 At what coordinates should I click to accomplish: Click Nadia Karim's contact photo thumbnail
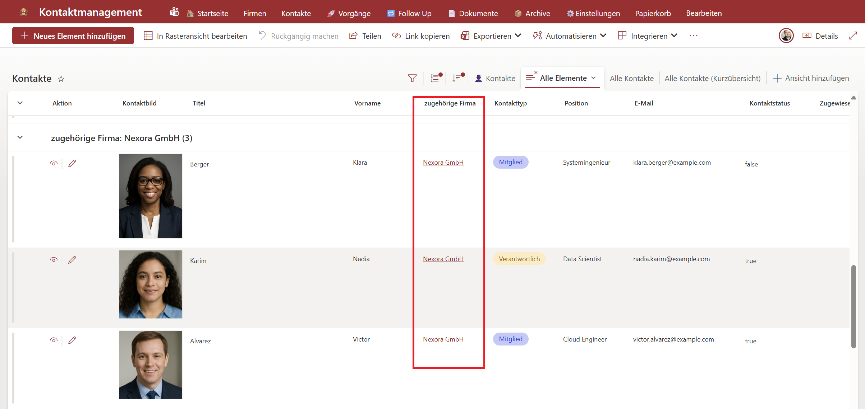click(151, 284)
